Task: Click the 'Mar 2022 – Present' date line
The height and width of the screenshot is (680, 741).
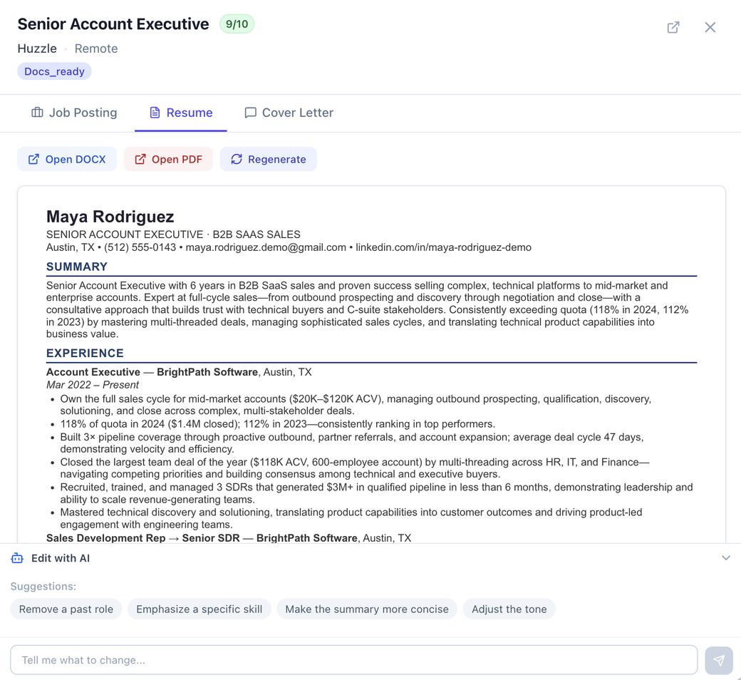Action: coord(93,385)
